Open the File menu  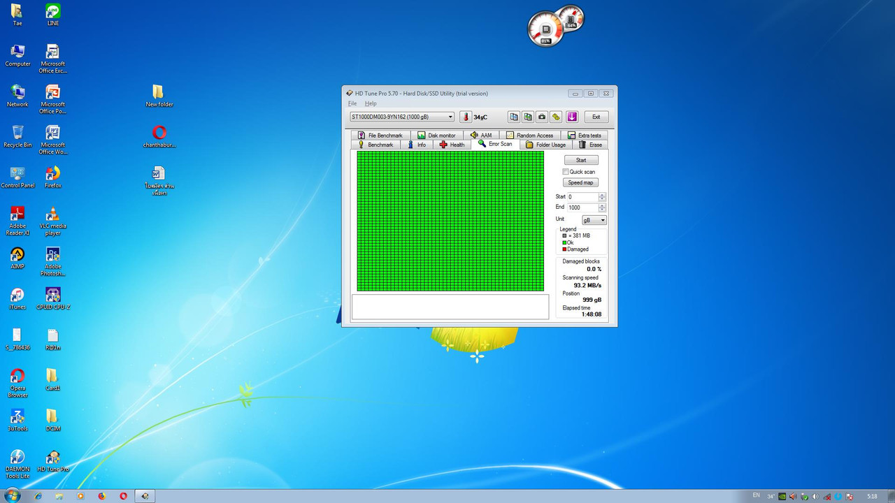(352, 103)
